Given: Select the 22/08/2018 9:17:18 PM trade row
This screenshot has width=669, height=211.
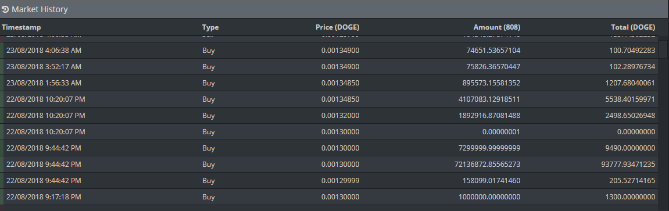Looking at the screenshot, I should point(329,197).
